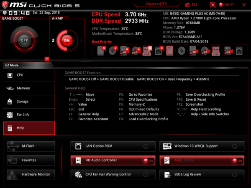Select the UEFI USB key boot device icon
This screenshot has width=251, height=188.
pos(147,51)
